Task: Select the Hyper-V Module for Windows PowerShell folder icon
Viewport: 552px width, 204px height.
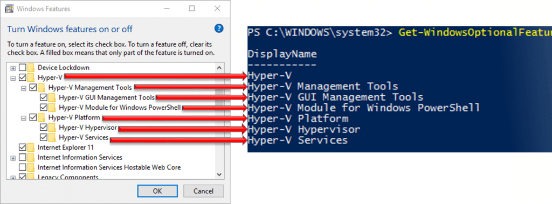Action: click(x=52, y=107)
